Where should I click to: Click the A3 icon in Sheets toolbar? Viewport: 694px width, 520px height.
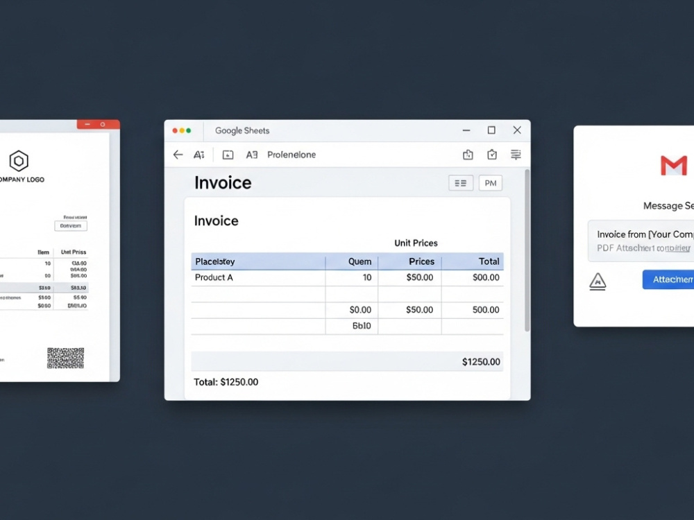tap(252, 155)
